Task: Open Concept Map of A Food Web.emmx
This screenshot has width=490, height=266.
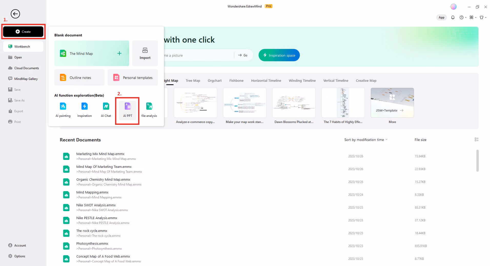Action: (x=103, y=256)
